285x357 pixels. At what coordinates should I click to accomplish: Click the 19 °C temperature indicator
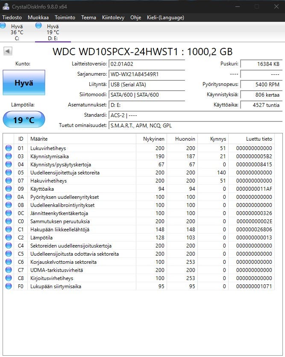pyautogui.click(x=24, y=120)
